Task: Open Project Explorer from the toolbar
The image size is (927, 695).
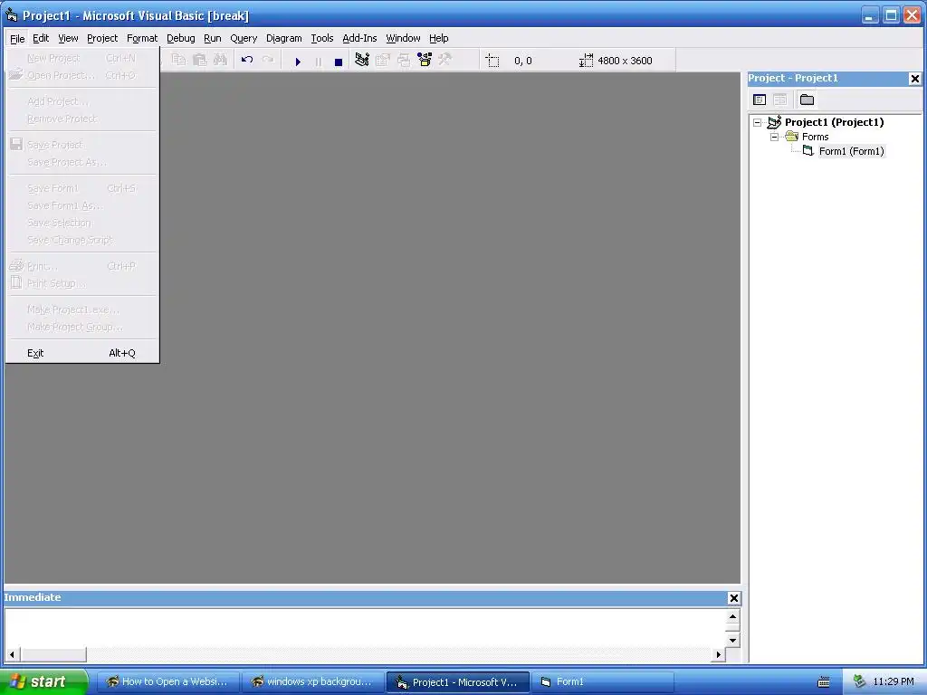Action: (362, 60)
